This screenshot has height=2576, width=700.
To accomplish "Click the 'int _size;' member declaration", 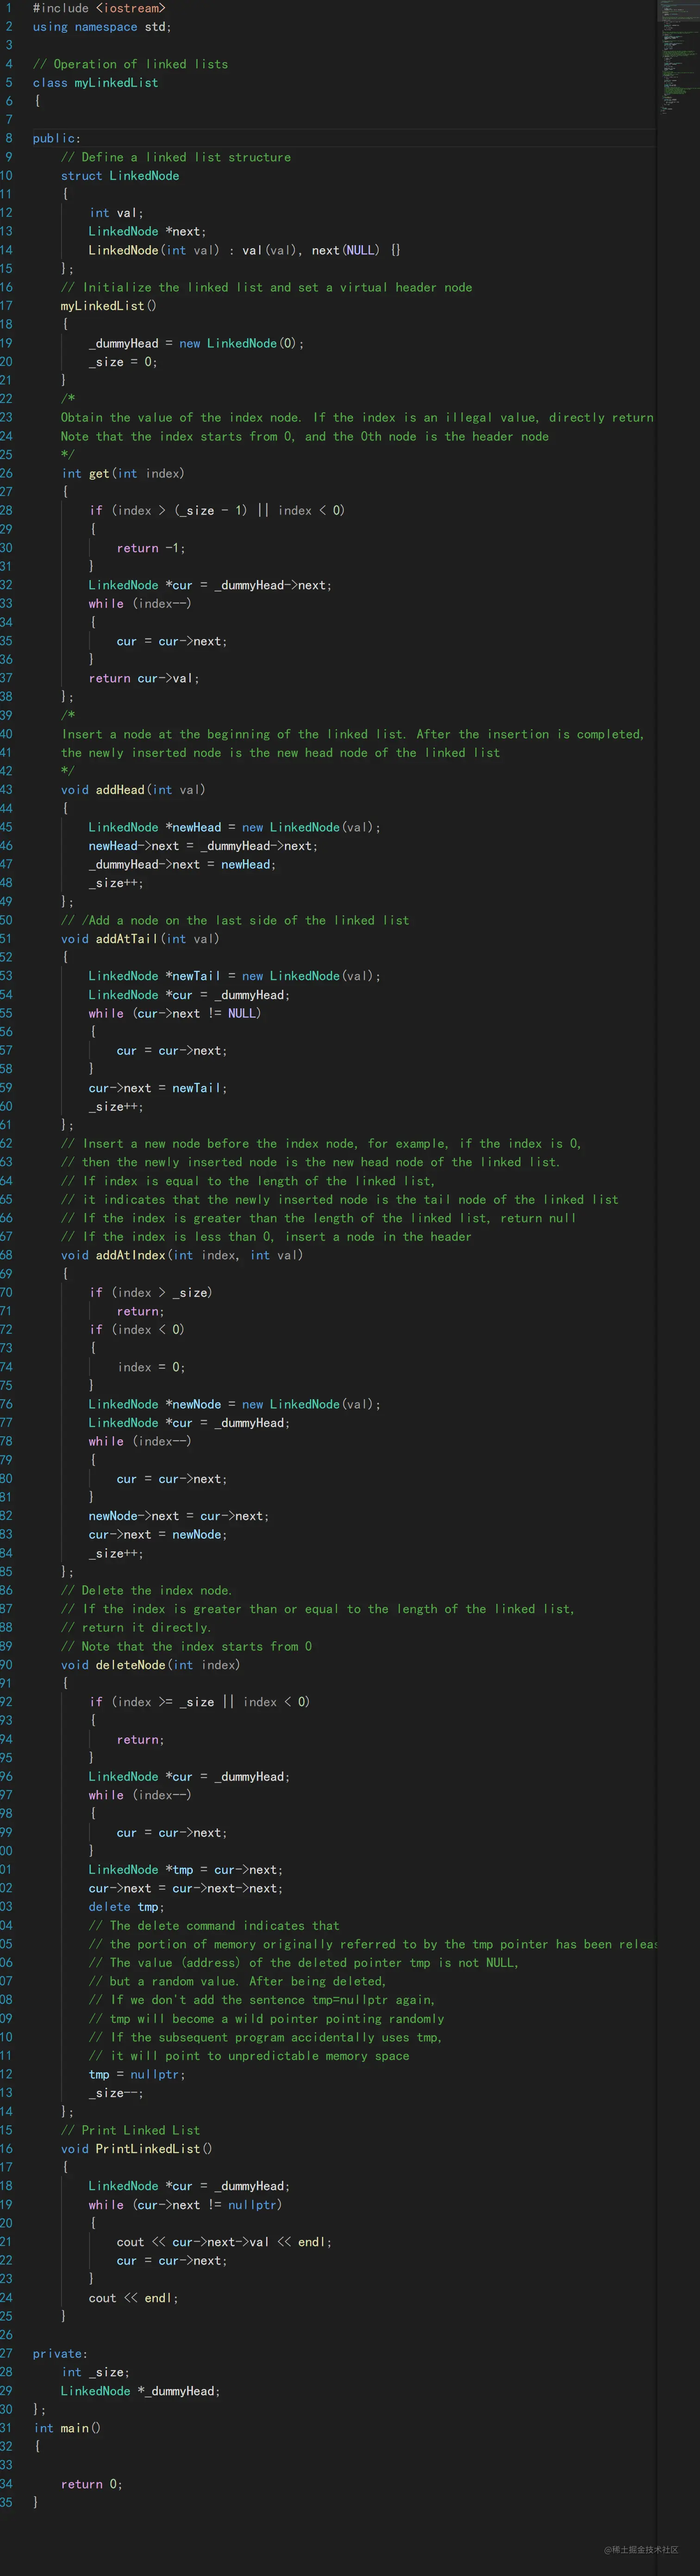I will pyautogui.click(x=95, y=2373).
